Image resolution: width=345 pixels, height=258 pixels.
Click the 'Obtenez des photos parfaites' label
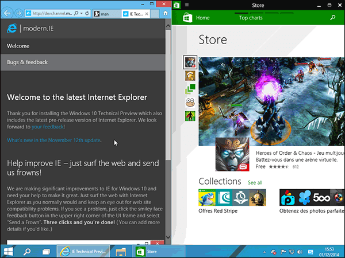point(312,211)
